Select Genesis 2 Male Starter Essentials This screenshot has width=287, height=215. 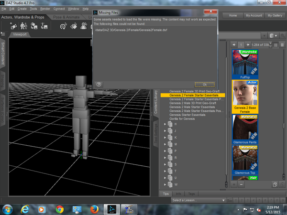pos(192,107)
